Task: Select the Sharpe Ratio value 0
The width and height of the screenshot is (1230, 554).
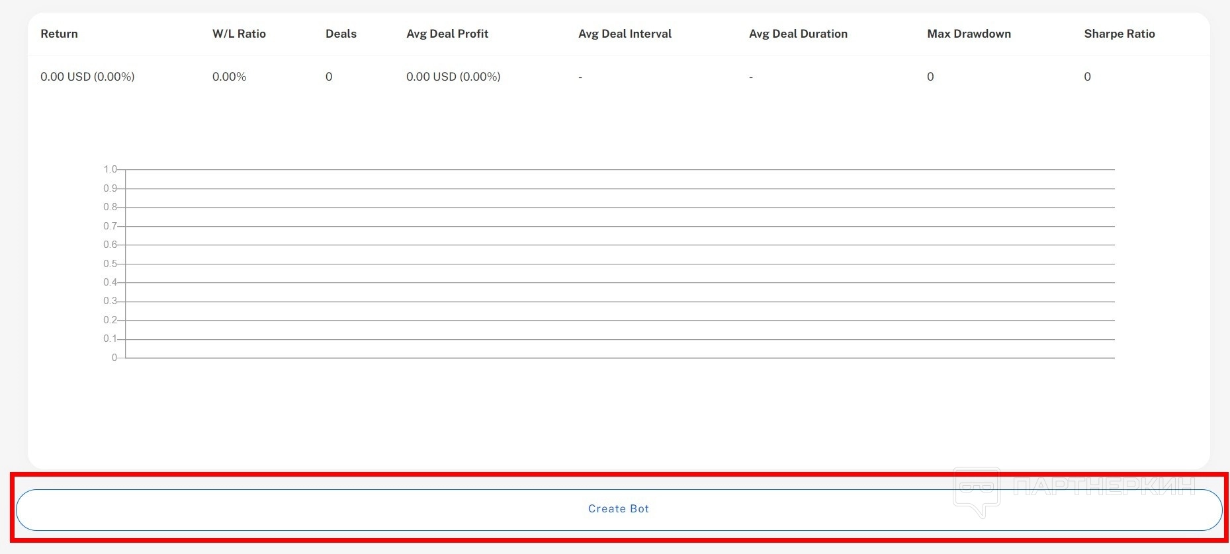Action: point(1087,77)
